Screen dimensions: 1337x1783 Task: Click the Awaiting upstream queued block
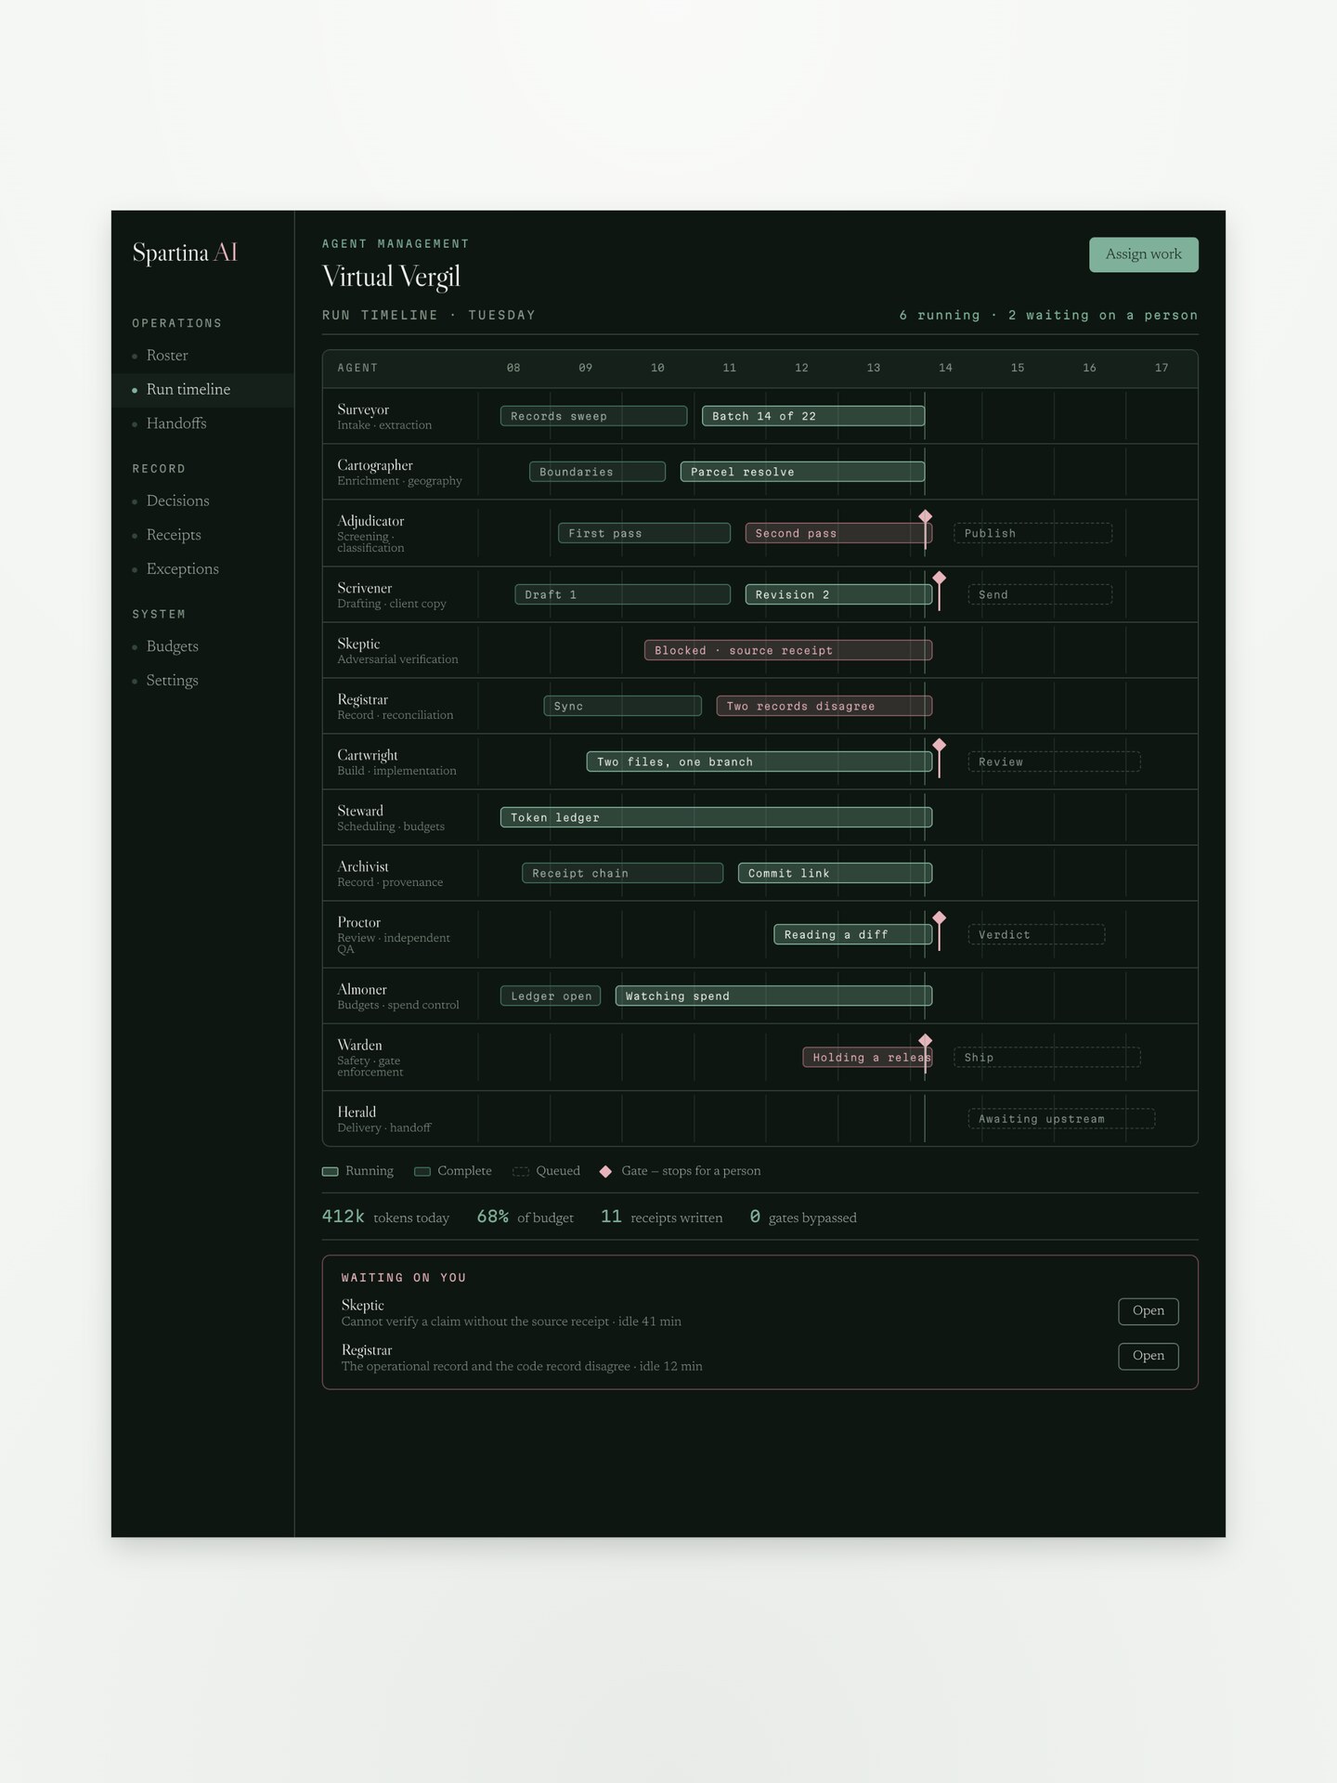pyautogui.click(x=1061, y=1118)
